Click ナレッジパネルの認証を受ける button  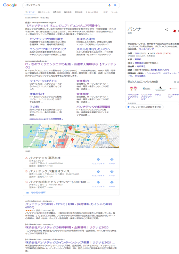[145, 107]
